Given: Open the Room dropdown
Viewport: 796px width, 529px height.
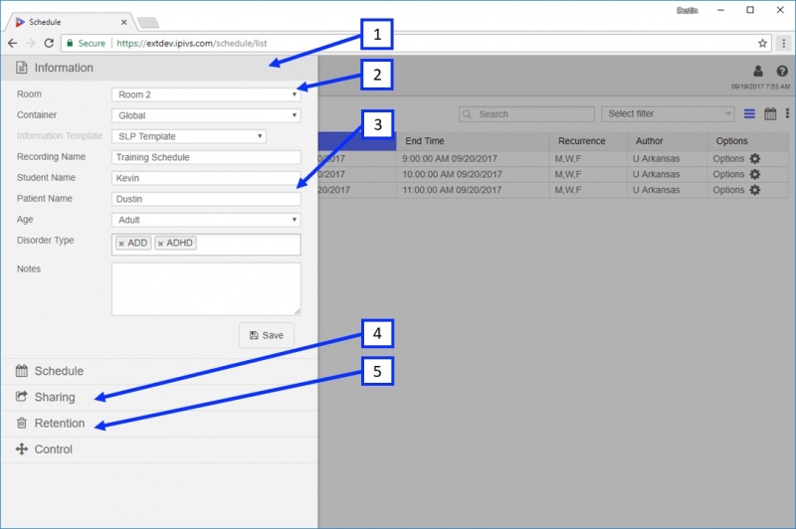Looking at the screenshot, I should click(206, 94).
